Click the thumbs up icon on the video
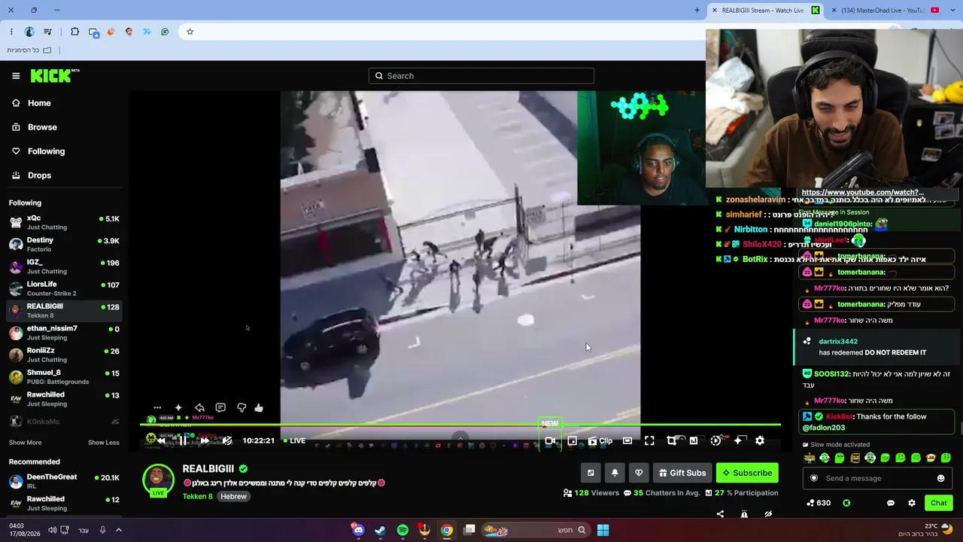The image size is (963, 542). click(259, 408)
